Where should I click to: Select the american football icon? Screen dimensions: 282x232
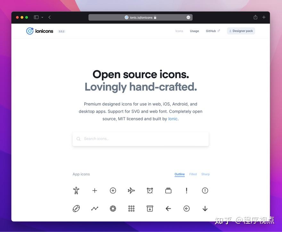coord(76,208)
